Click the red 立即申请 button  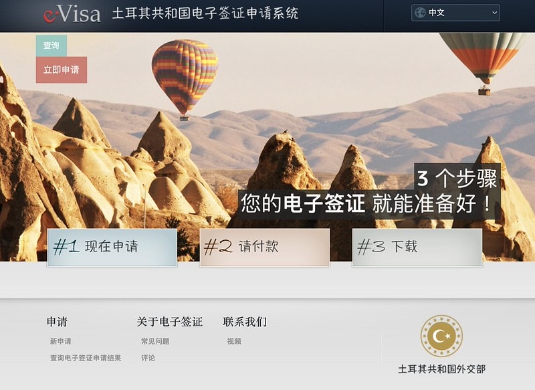click(62, 70)
